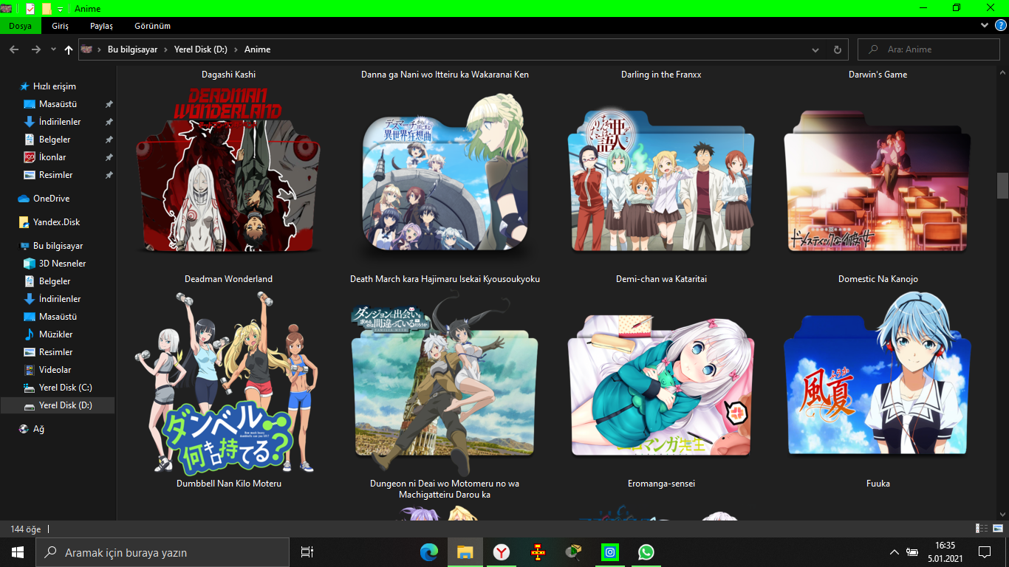Click the Eromanga-sensei folder name
This screenshot has width=1009, height=567.
pyautogui.click(x=661, y=484)
